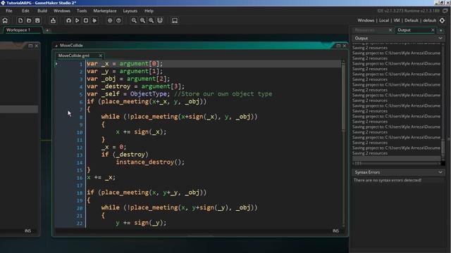Add a new workspace tab

(47, 30)
